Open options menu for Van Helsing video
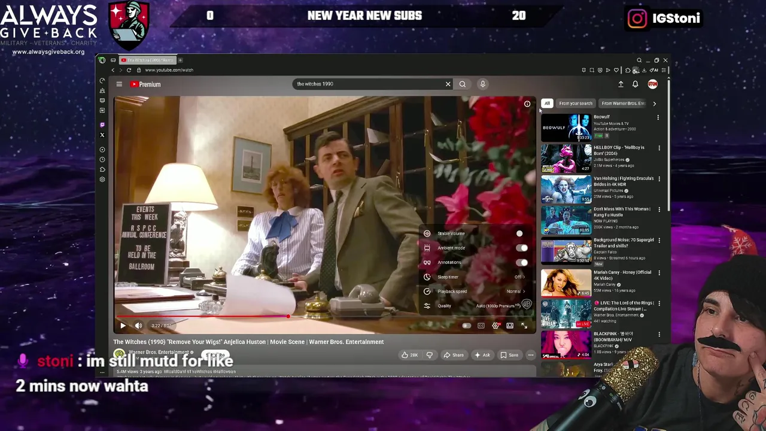The height and width of the screenshot is (431, 766). pos(659,178)
